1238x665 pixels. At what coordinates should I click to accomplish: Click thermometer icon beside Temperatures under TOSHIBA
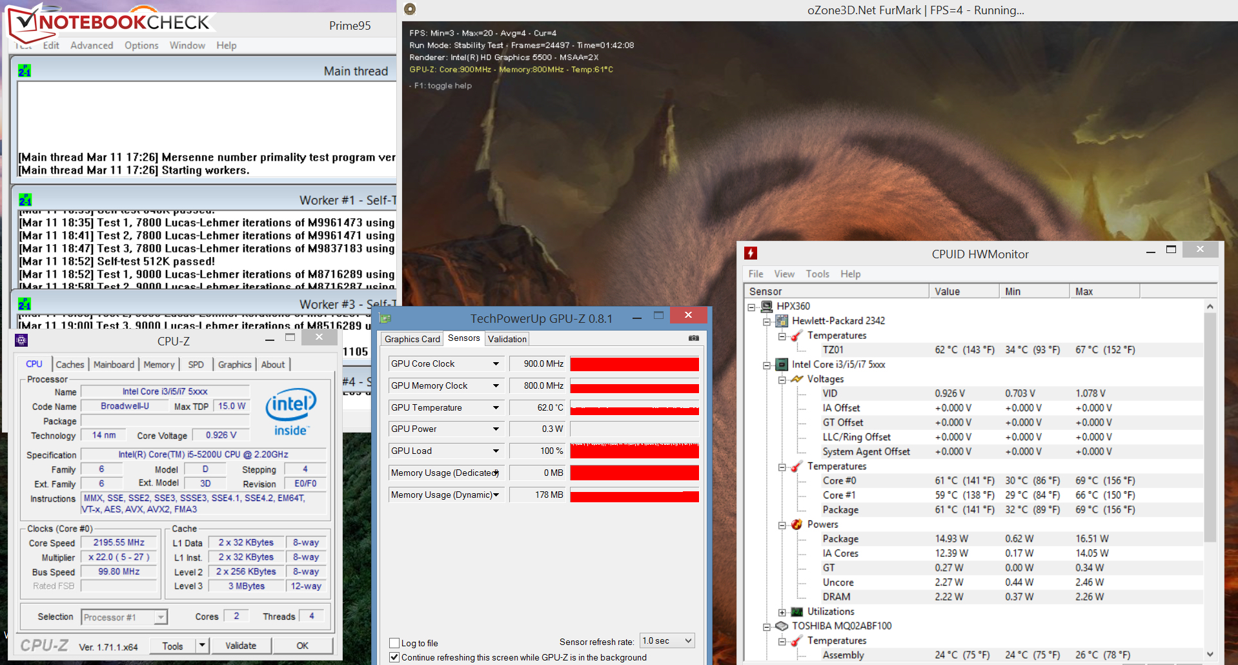tap(797, 640)
